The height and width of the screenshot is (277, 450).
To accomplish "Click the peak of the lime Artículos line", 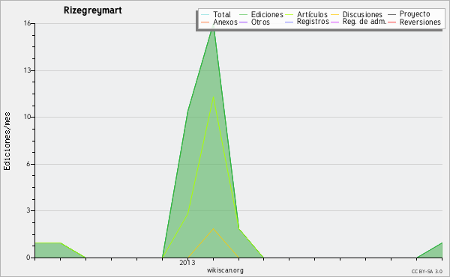I will click(213, 97).
